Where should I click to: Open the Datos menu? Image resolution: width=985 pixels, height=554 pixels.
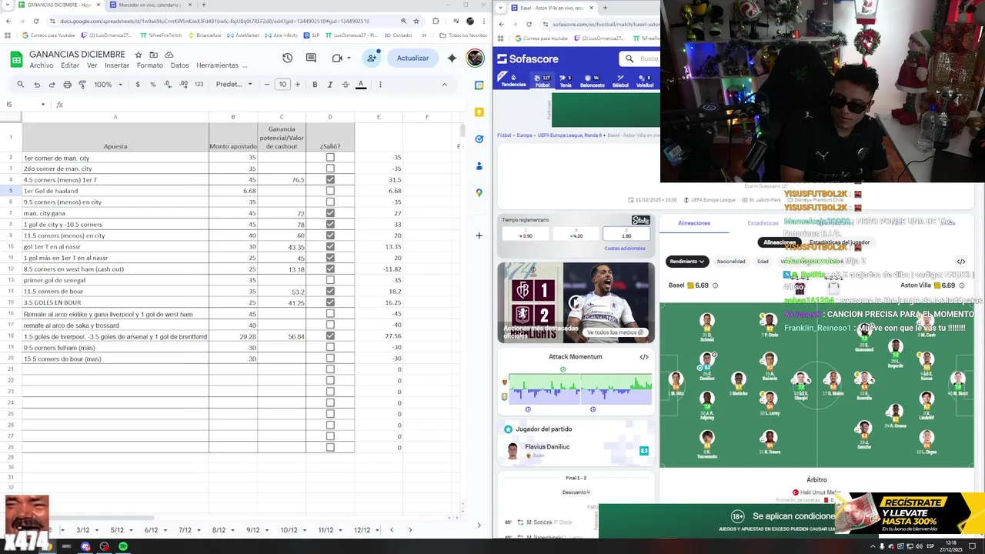(179, 65)
